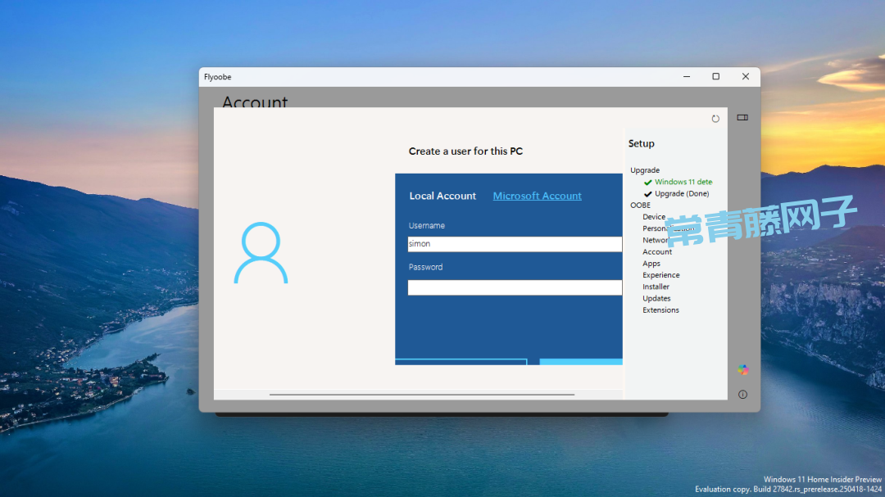Click the info circle icon
Image resolution: width=885 pixels, height=497 pixels.
(x=742, y=395)
